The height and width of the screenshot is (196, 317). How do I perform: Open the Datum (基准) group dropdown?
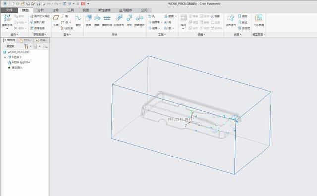tap(67, 34)
